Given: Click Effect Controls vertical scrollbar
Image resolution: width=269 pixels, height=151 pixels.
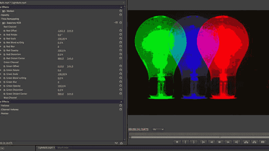Looking at the screenshot, I should (125, 73).
